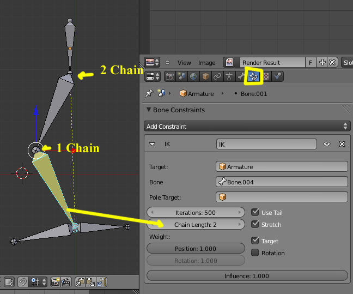Screen dimensions: 353x294
Task: Click the scene icon in breadcrumb
Action: 161,93
